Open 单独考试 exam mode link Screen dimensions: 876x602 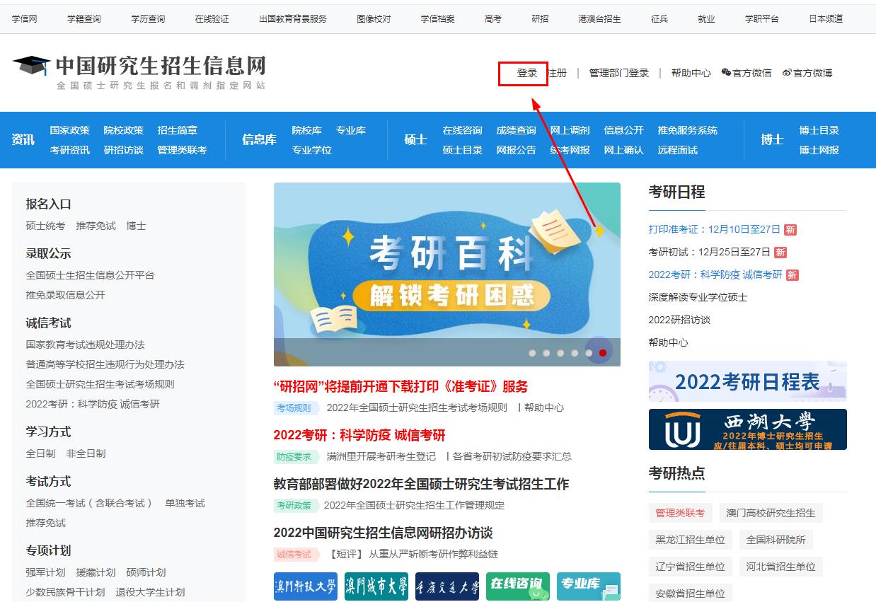[185, 503]
